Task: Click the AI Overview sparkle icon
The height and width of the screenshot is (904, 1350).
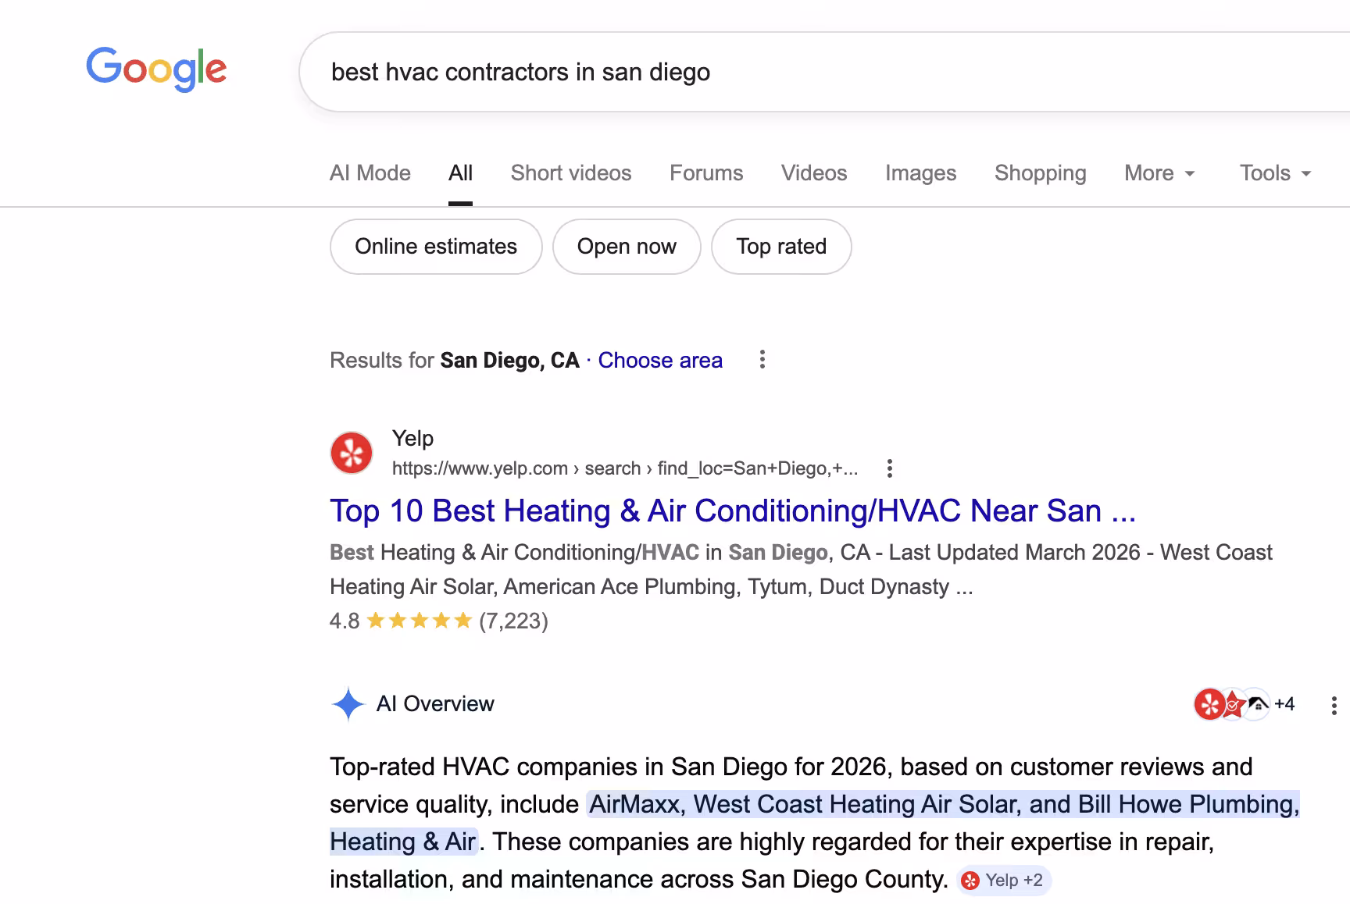Action: 348,704
